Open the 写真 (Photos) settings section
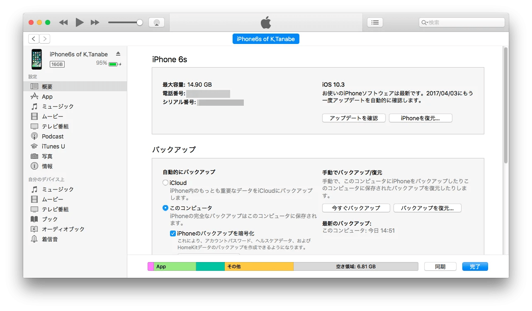 point(47,156)
